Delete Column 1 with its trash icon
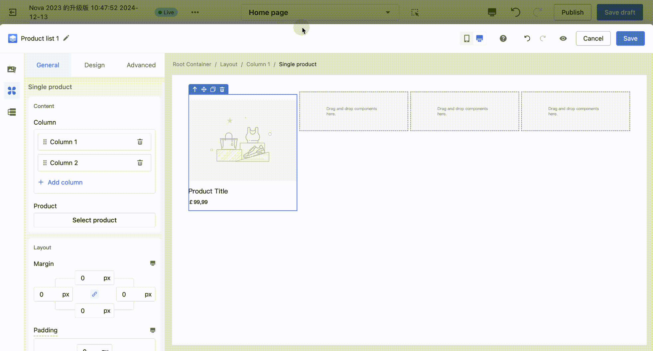 [140, 142]
